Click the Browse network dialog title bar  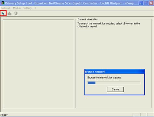click(115, 71)
